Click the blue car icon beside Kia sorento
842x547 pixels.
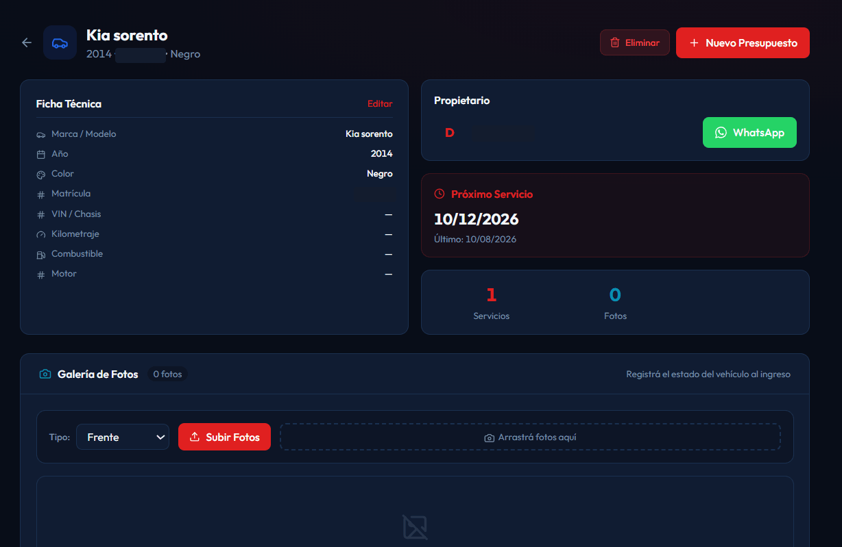click(x=60, y=42)
